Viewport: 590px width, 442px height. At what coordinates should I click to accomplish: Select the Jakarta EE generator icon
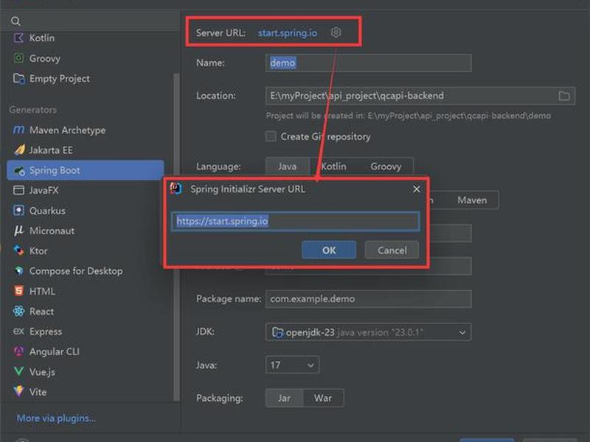pyautogui.click(x=19, y=150)
